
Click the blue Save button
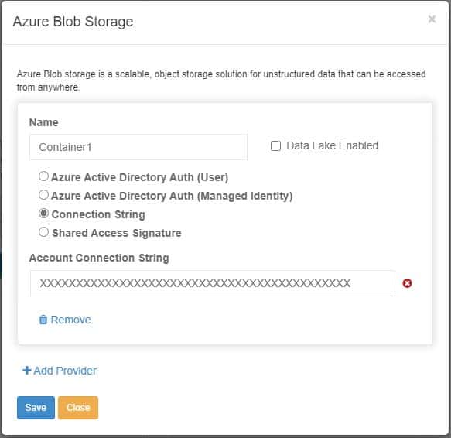pos(36,408)
